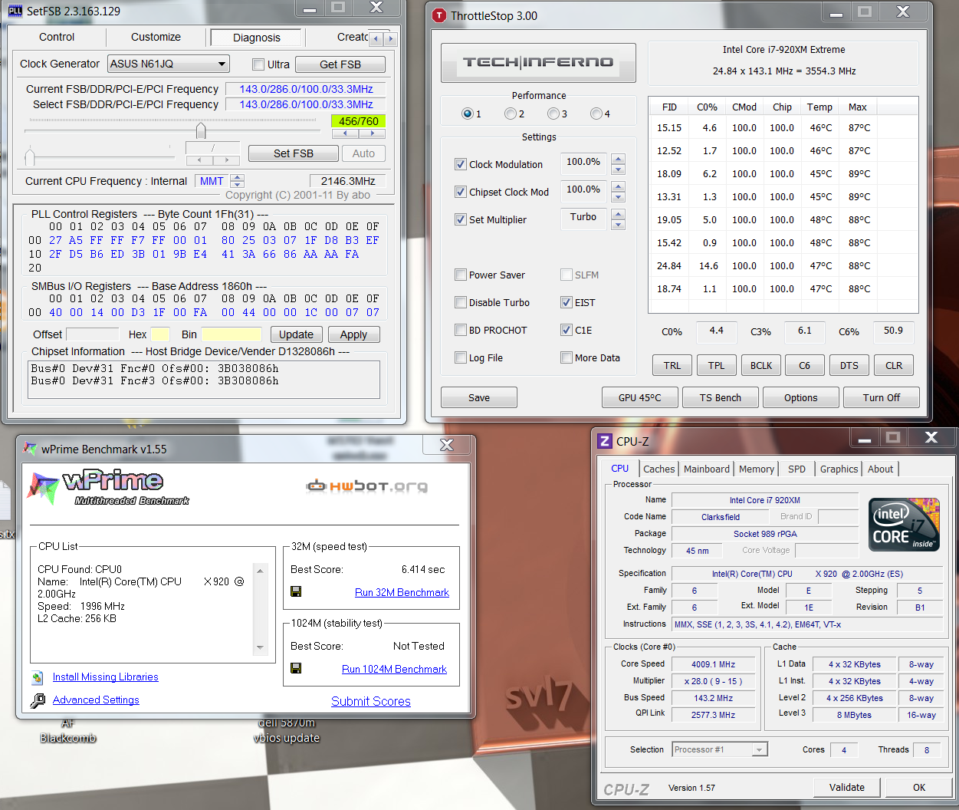Viewport: 959px width, 810px height.
Task: Click the CPU-Z title bar icon
Action: click(x=605, y=441)
